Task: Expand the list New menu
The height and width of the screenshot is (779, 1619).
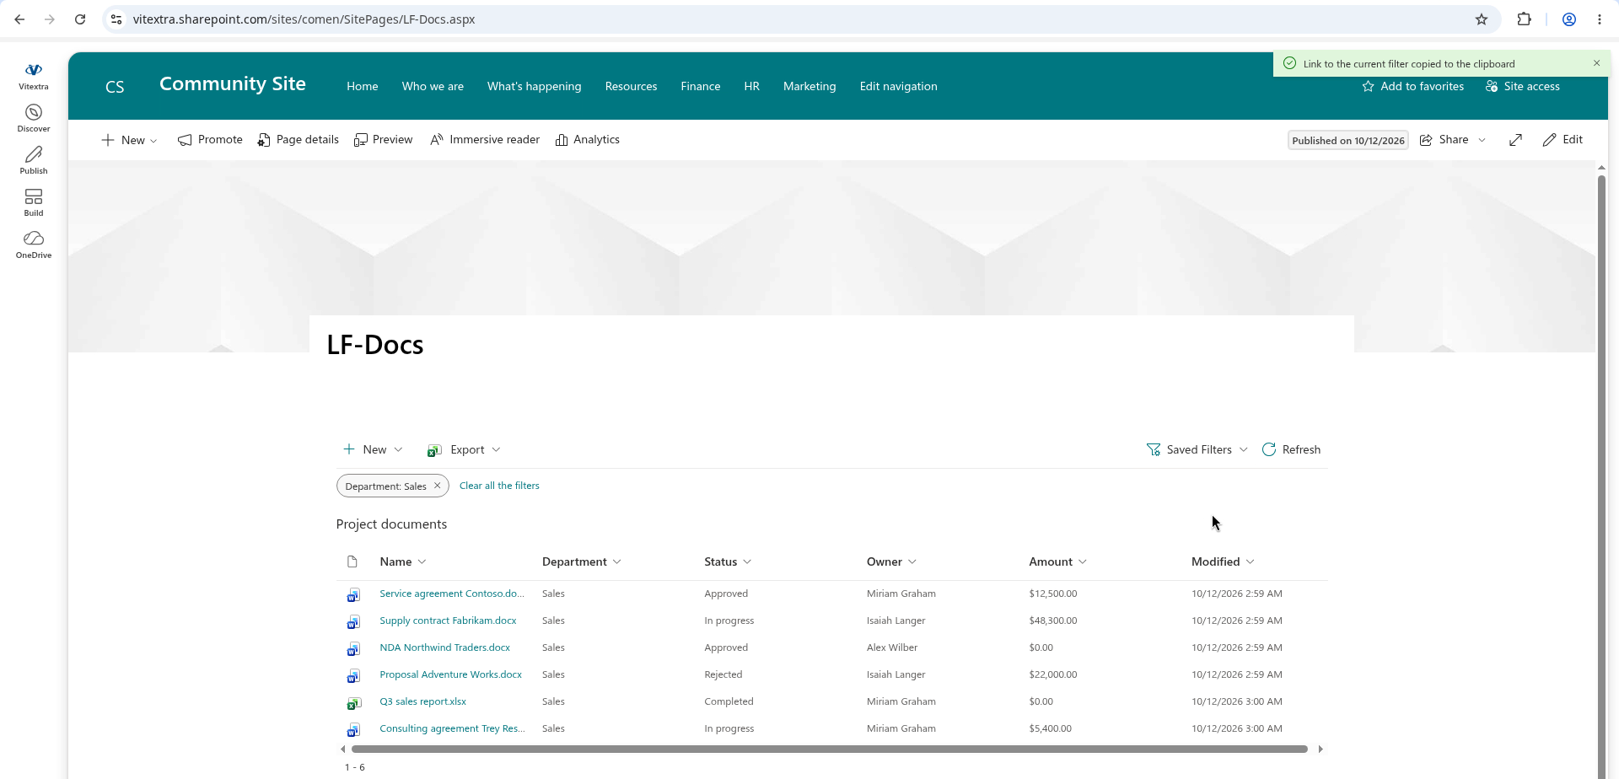Action: point(373,450)
